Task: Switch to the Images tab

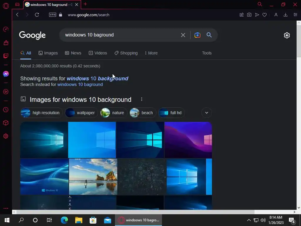Action: click(48, 53)
